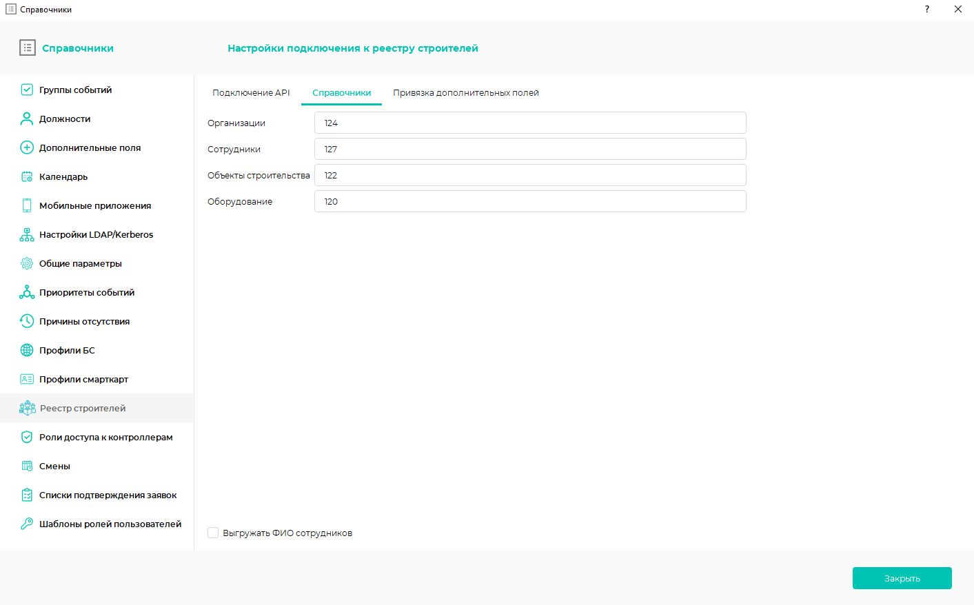Click the Настройки LDAP/Kerberos network icon

[27, 234]
